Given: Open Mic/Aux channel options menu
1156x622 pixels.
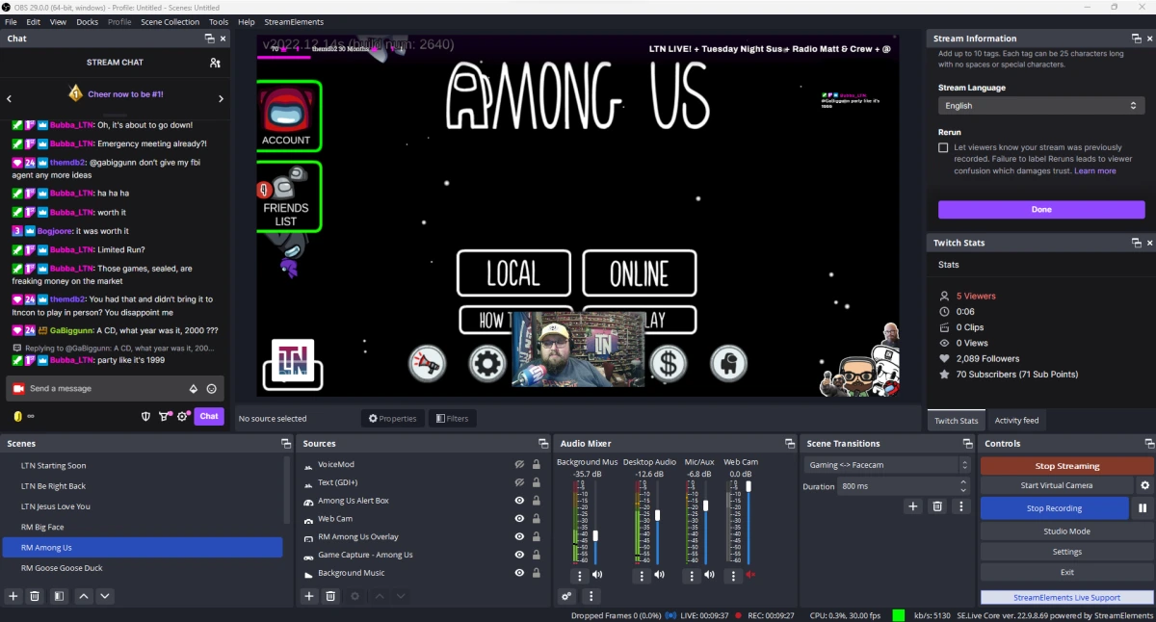Looking at the screenshot, I should click(x=693, y=576).
